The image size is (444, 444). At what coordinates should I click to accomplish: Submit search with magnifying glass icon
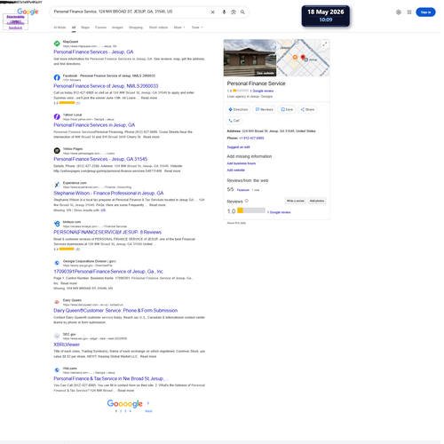(242, 12)
